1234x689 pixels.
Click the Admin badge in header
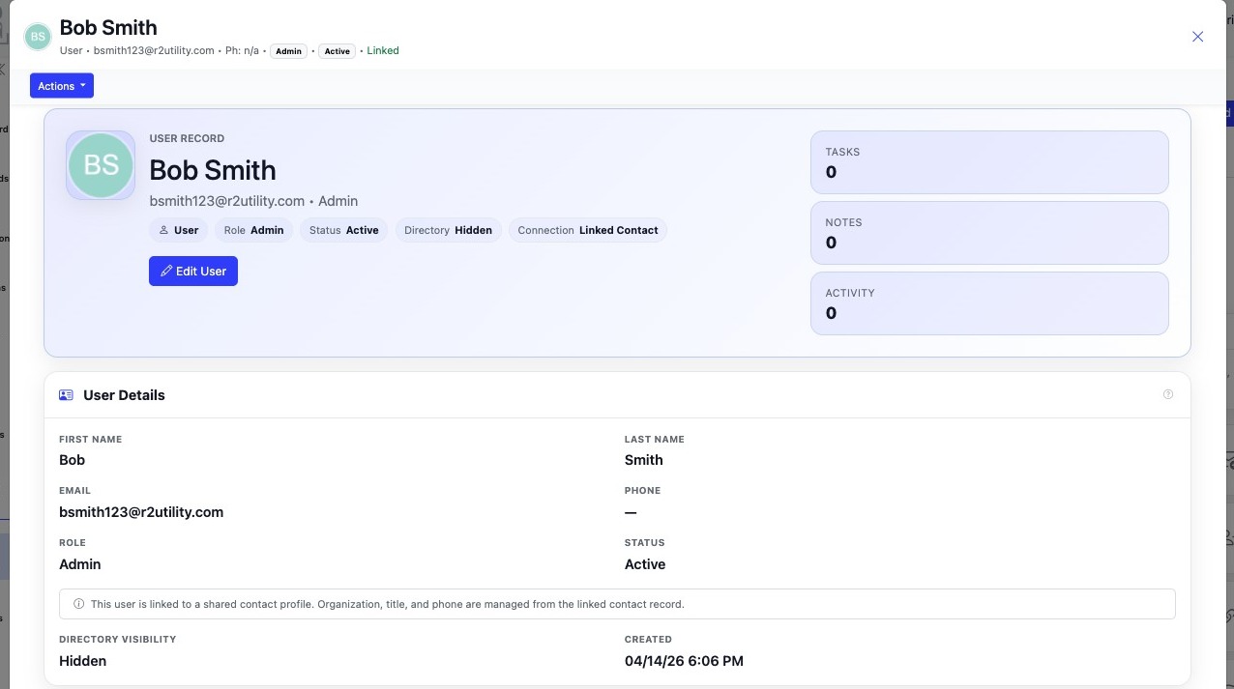tap(289, 51)
